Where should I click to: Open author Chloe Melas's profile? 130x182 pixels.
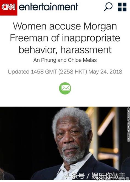82,60
